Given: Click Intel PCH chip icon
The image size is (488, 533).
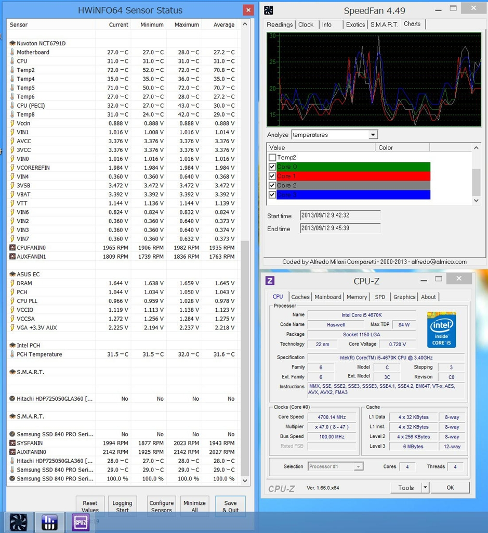Looking at the screenshot, I should pyautogui.click(x=12, y=345).
